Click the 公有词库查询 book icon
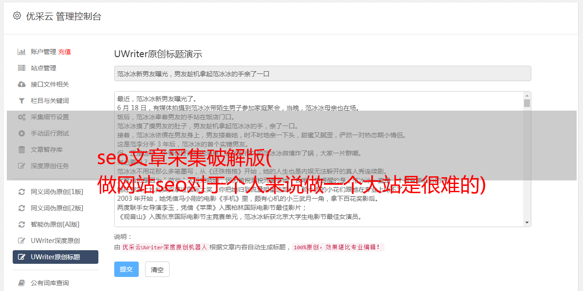 coord(21,283)
